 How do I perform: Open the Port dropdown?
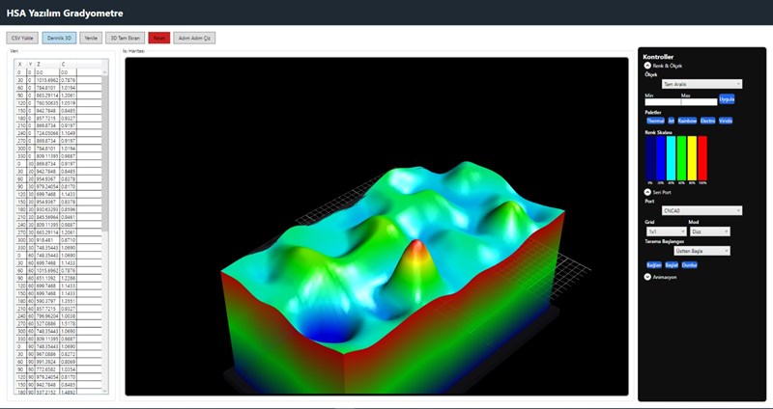(x=701, y=210)
